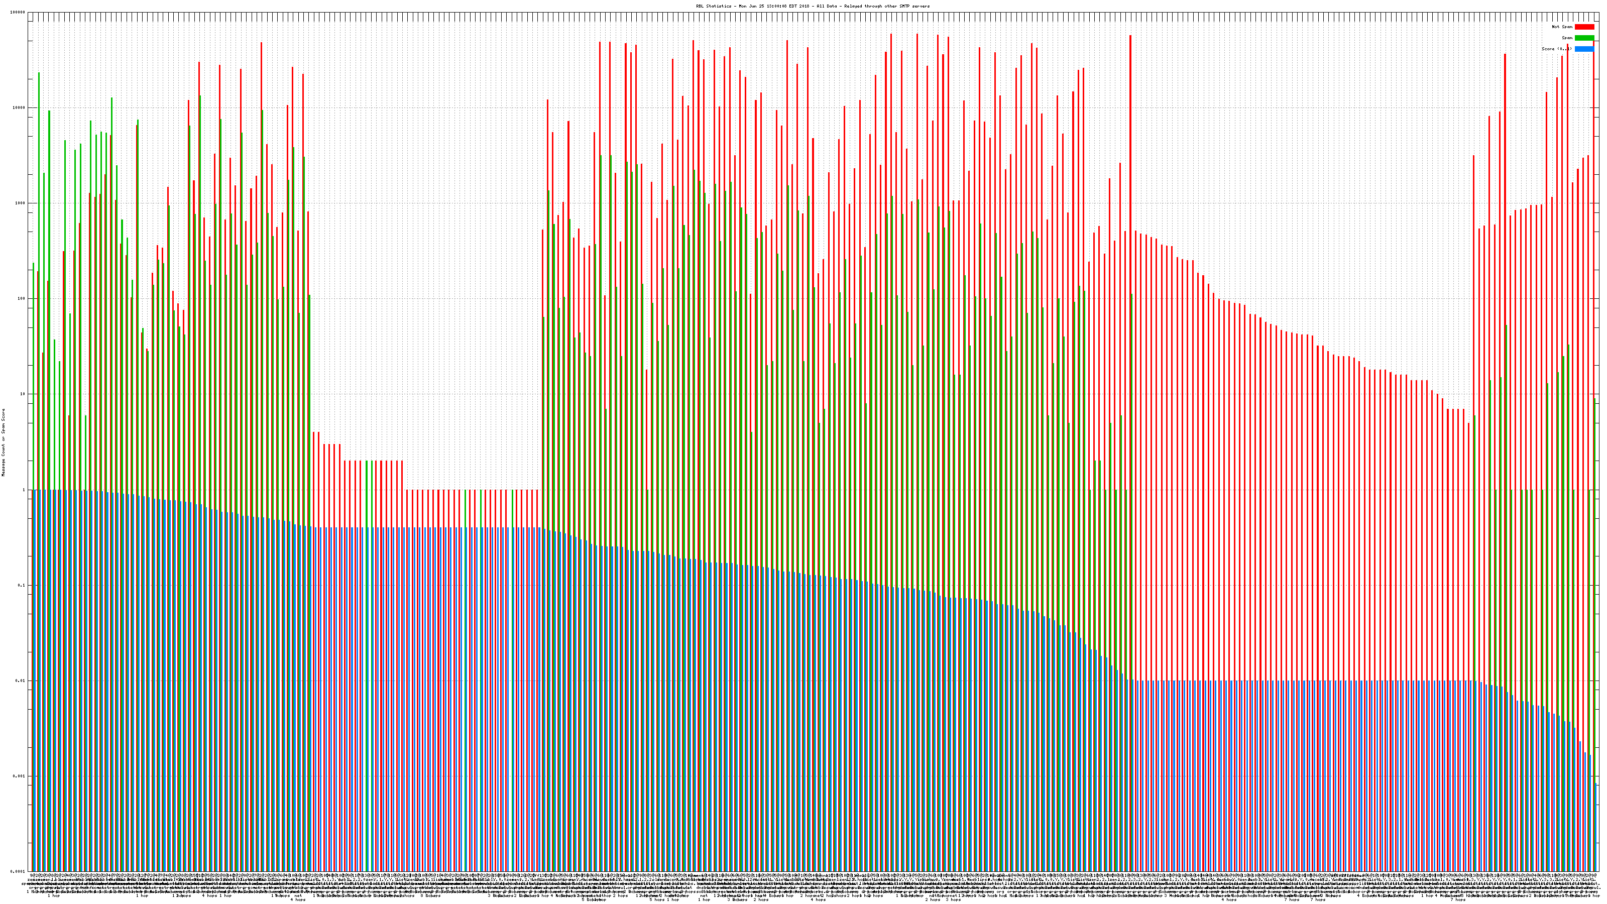Click the red Not Spam legend swatch
Image resolution: width=1607 pixels, height=904 pixels.
(x=1584, y=27)
